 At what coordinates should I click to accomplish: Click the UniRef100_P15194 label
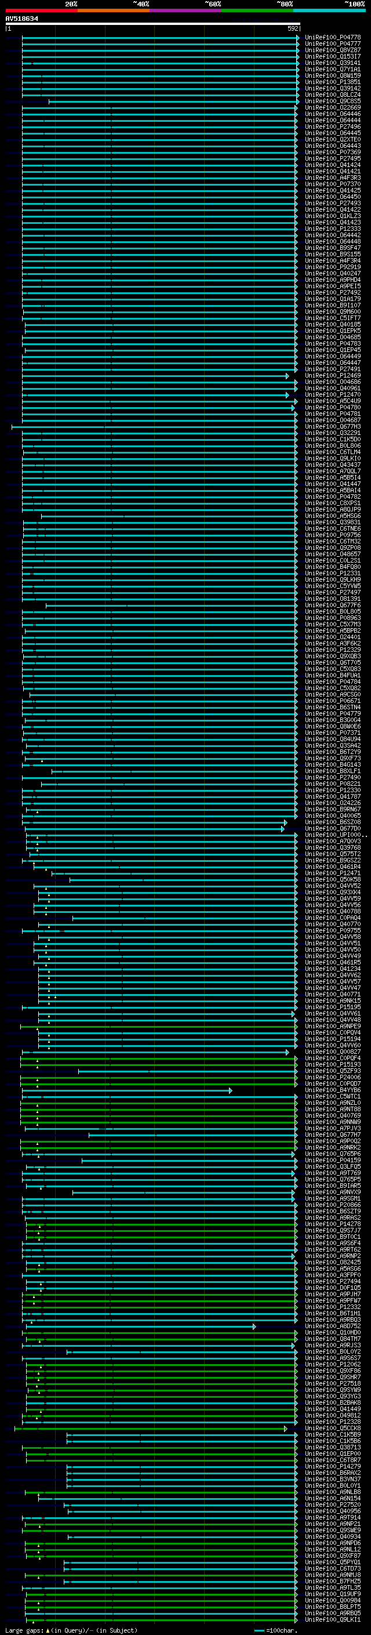tap(333, 1040)
